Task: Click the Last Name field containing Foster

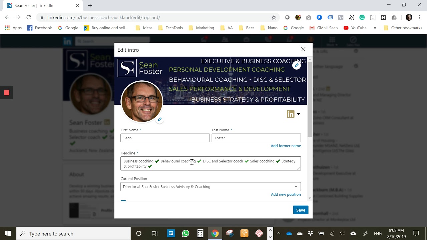Action: (256, 138)
